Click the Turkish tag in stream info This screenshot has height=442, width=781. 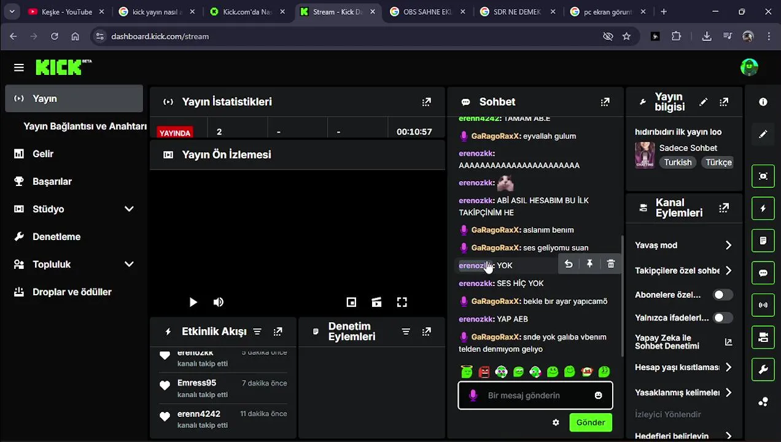pyautogui.click(x=678, y=162)
